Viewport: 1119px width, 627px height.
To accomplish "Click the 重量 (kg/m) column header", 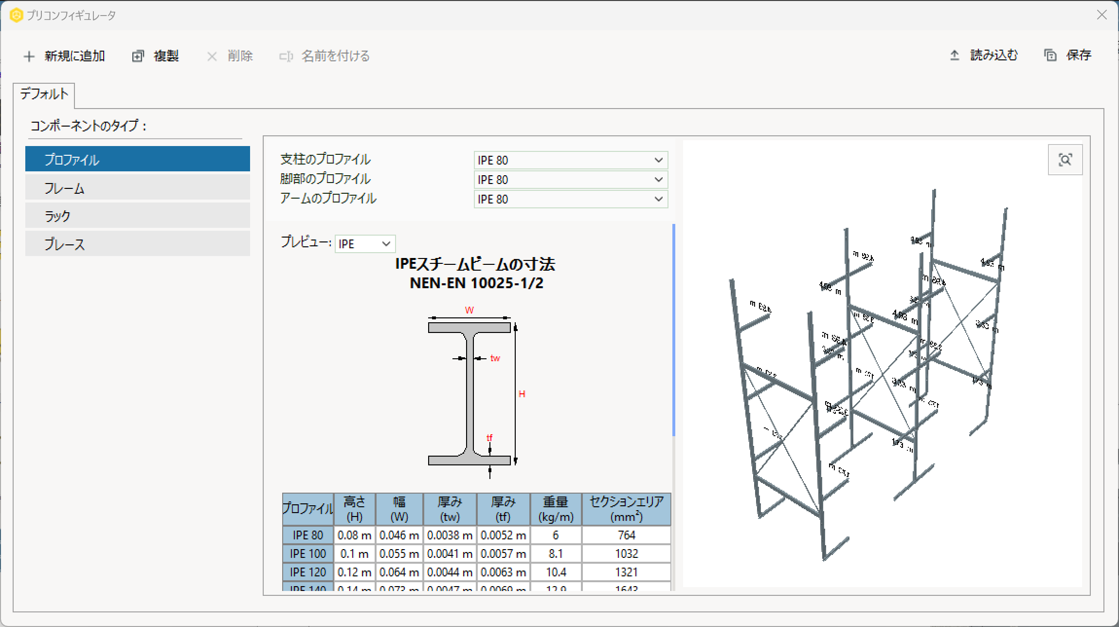I will (556, 509).
